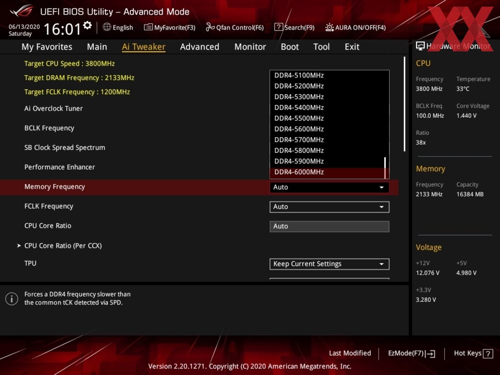Click Target FCLK Frequency : 1200MHz text

[77, 92]
